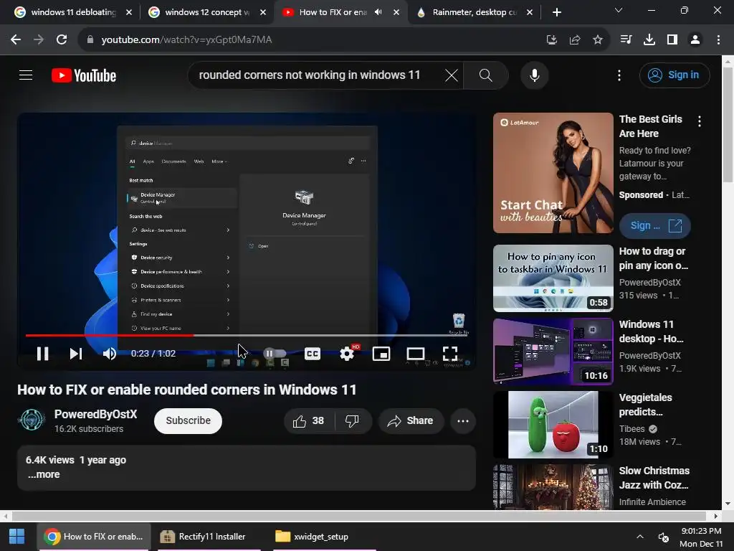The width and height of the screenshot is (734, 551).
Task: Click the horizontal page scrollbar
Action: click(x=359, y=516)
